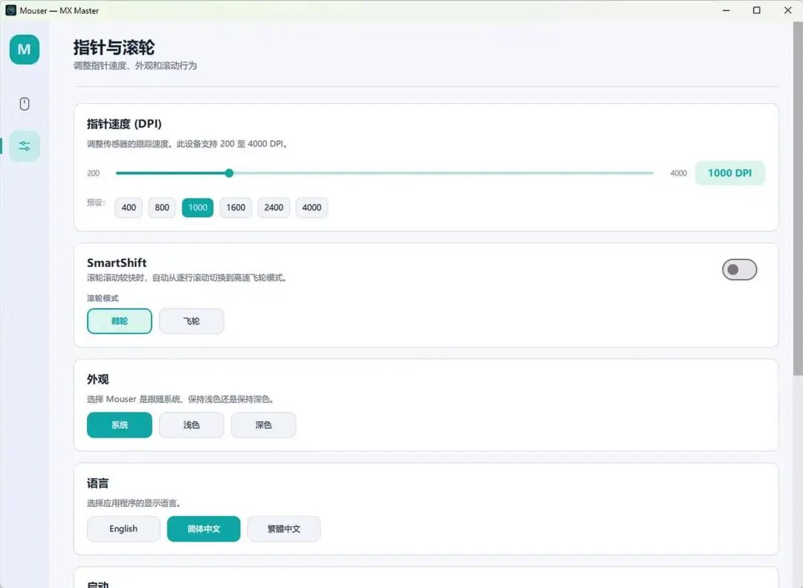Select the 系统 appearance option
The width and height of the screenshot is (803, 588).
point(119,424)
